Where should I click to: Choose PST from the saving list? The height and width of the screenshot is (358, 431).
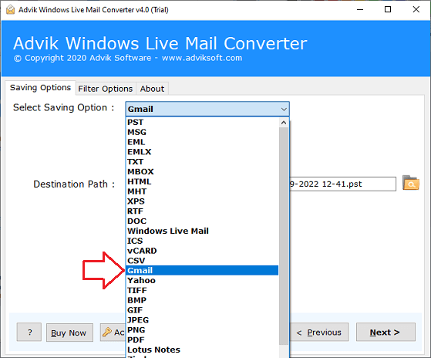click(202, 122)
